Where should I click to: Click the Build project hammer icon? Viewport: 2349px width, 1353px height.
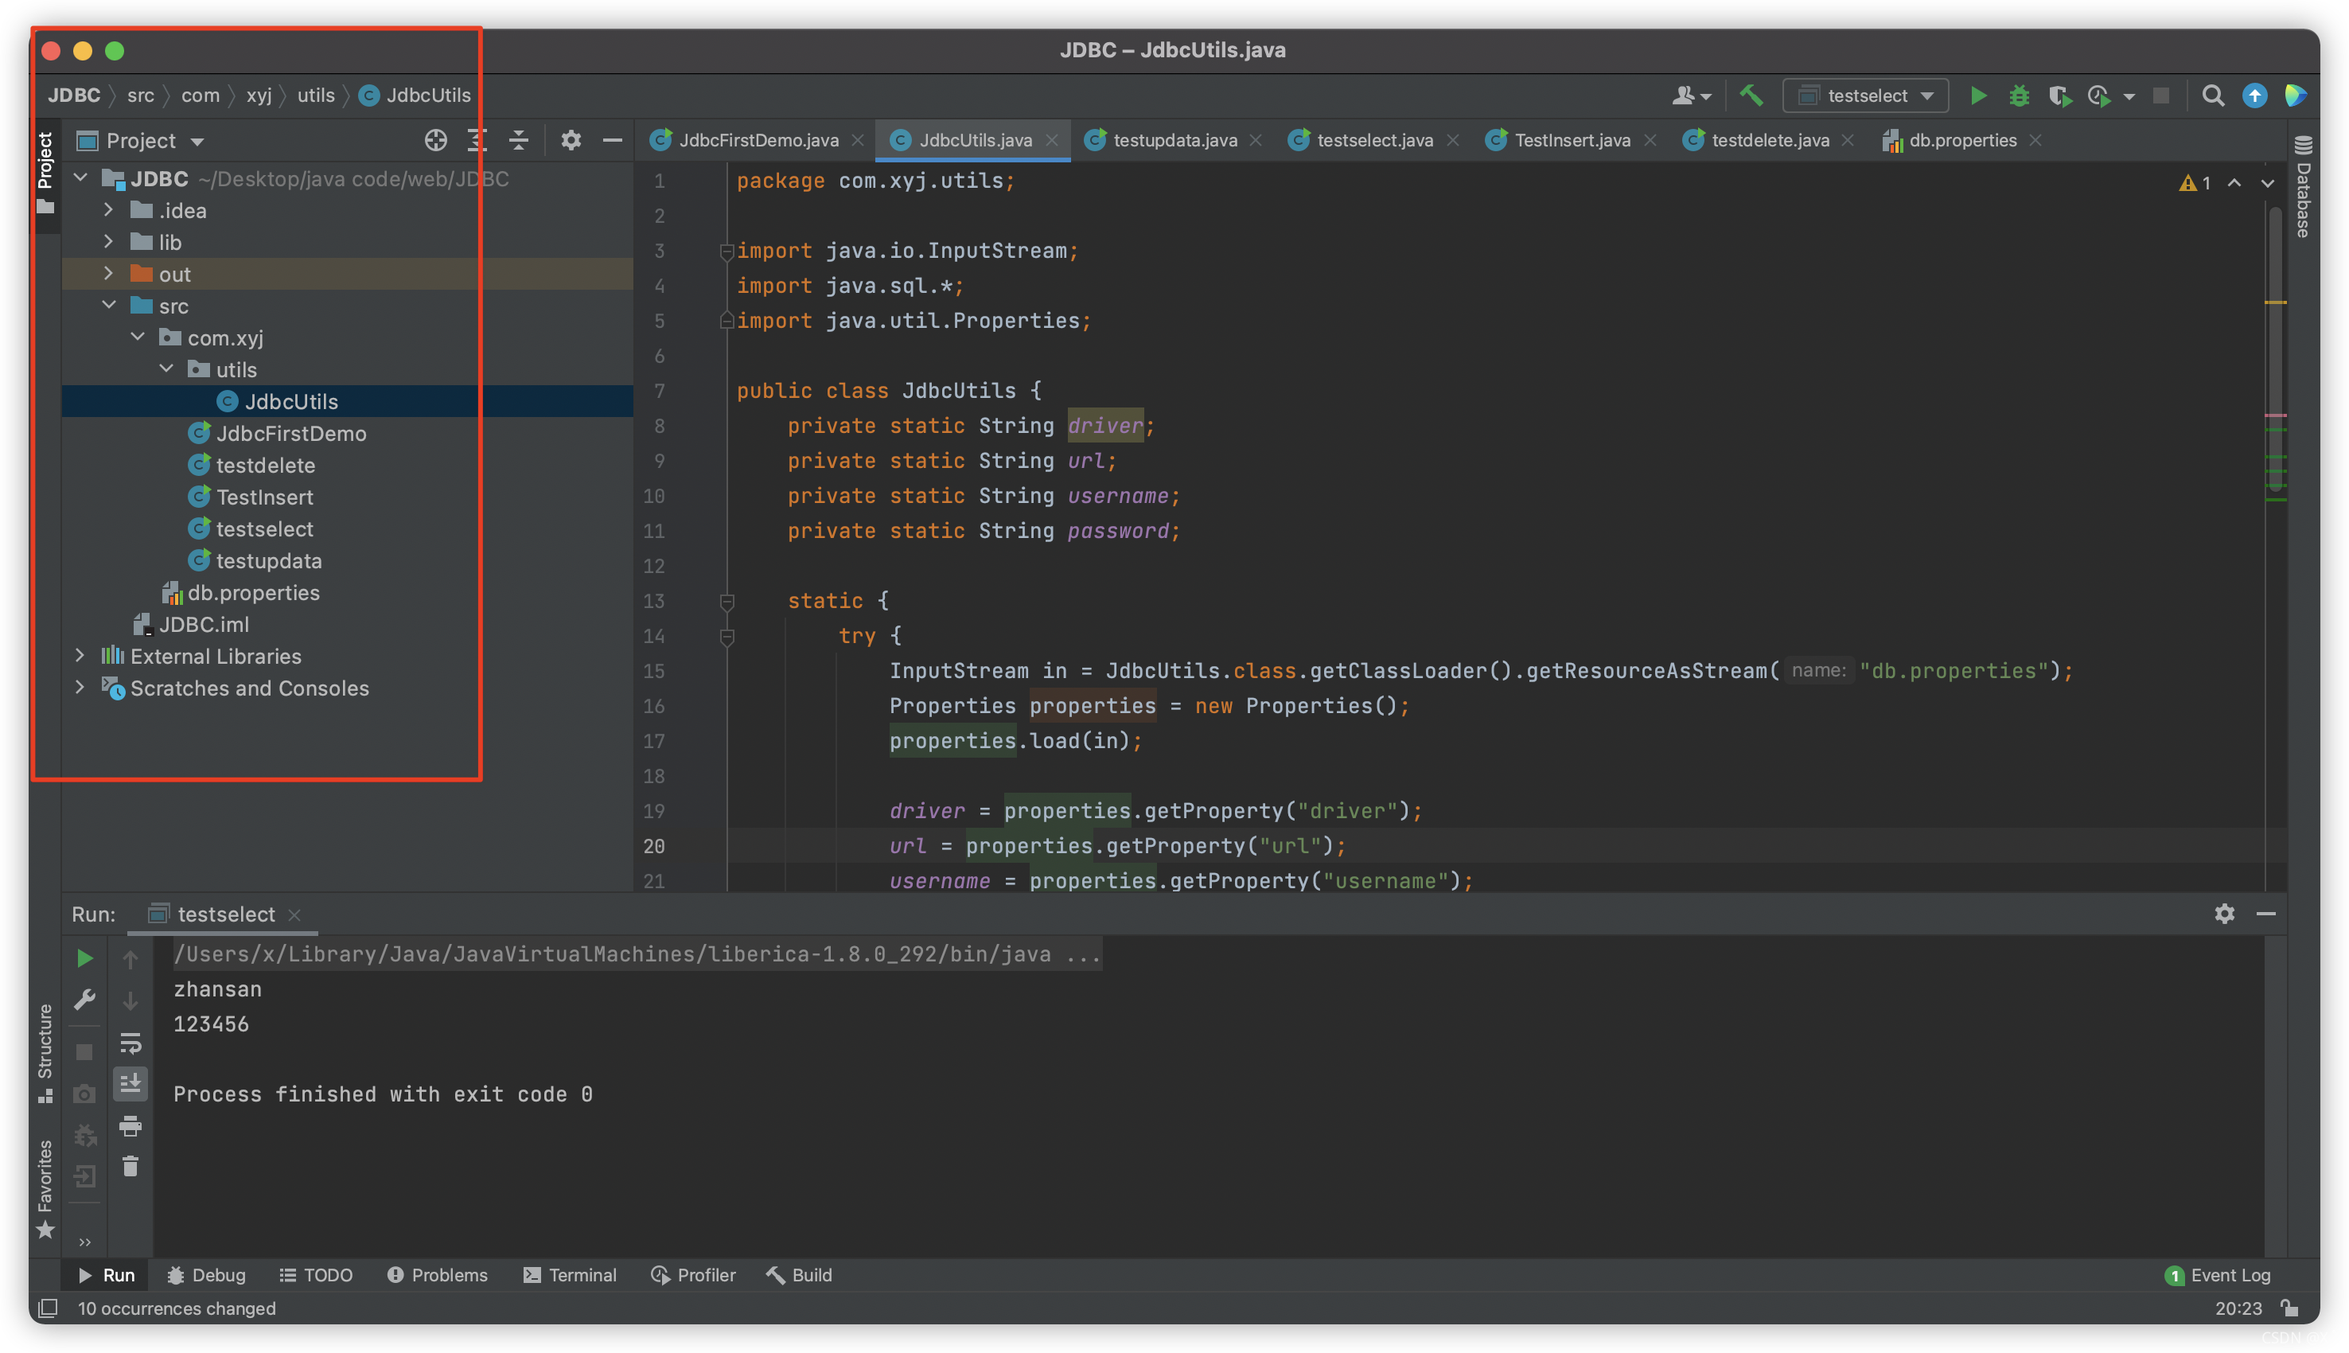click(1751, 96)
